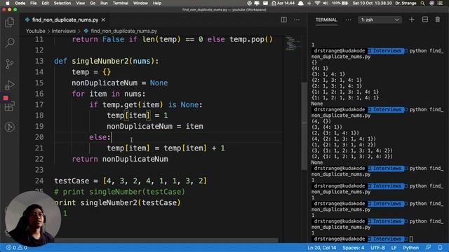
Task: Click the Youtube breadcrumb
Action: pyautogui.click(x=36, y=31)
